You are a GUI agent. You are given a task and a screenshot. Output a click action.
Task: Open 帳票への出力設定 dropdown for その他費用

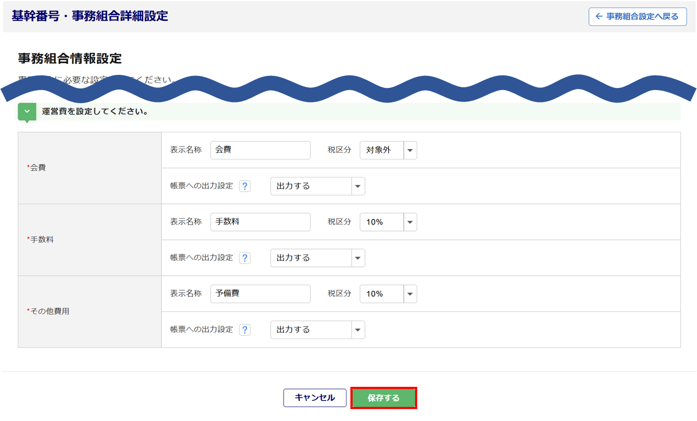pos(317,330)
